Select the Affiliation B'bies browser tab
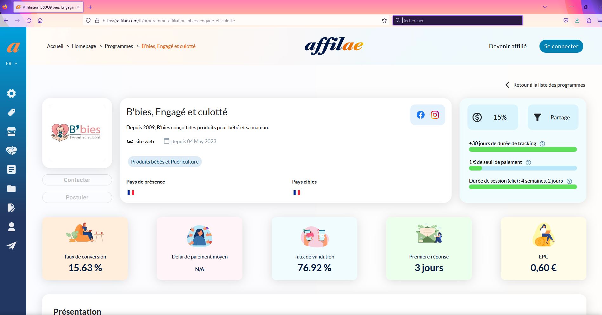This screenshot has height=315, width=602. tap(48, 7)
